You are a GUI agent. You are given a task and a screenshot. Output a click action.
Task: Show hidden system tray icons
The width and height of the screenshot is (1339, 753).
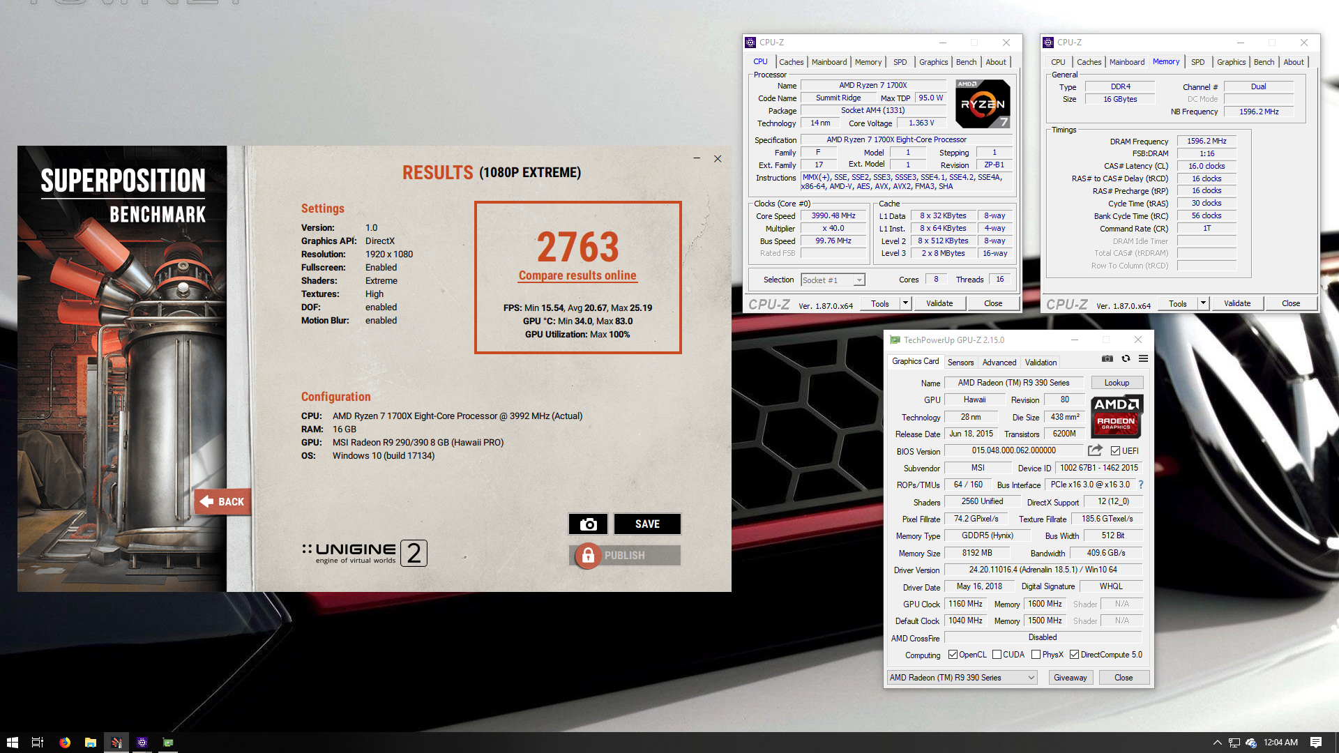pos(1217,743)
